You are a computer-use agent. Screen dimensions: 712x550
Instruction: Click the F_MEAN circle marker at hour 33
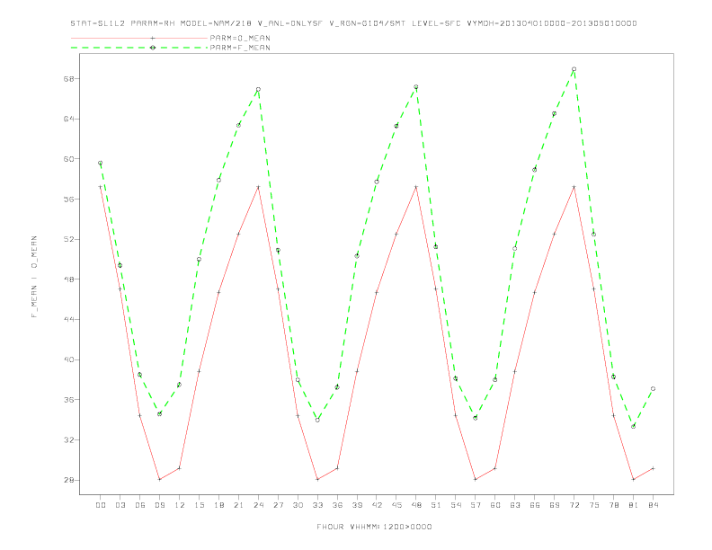tap(317, 421)
